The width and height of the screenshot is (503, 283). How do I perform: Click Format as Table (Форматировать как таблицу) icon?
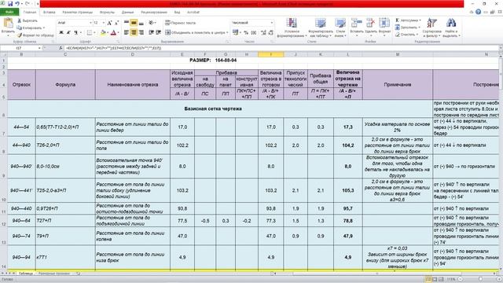click(x=320, y=23)
